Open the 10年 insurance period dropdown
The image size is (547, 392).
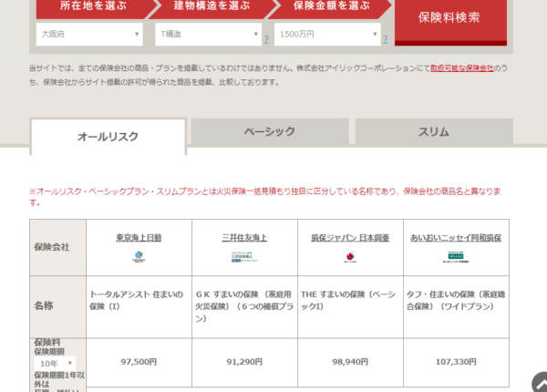coord(55,364)
